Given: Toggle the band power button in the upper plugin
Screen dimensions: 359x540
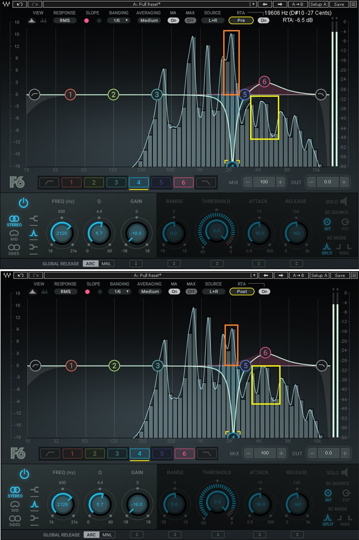Looking at the screenshot, I should tap(24, 203).
